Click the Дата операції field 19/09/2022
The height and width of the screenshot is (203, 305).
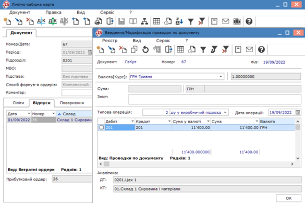click(281, 112)
